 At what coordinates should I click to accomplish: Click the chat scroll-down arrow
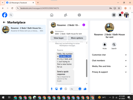[87, 83]
